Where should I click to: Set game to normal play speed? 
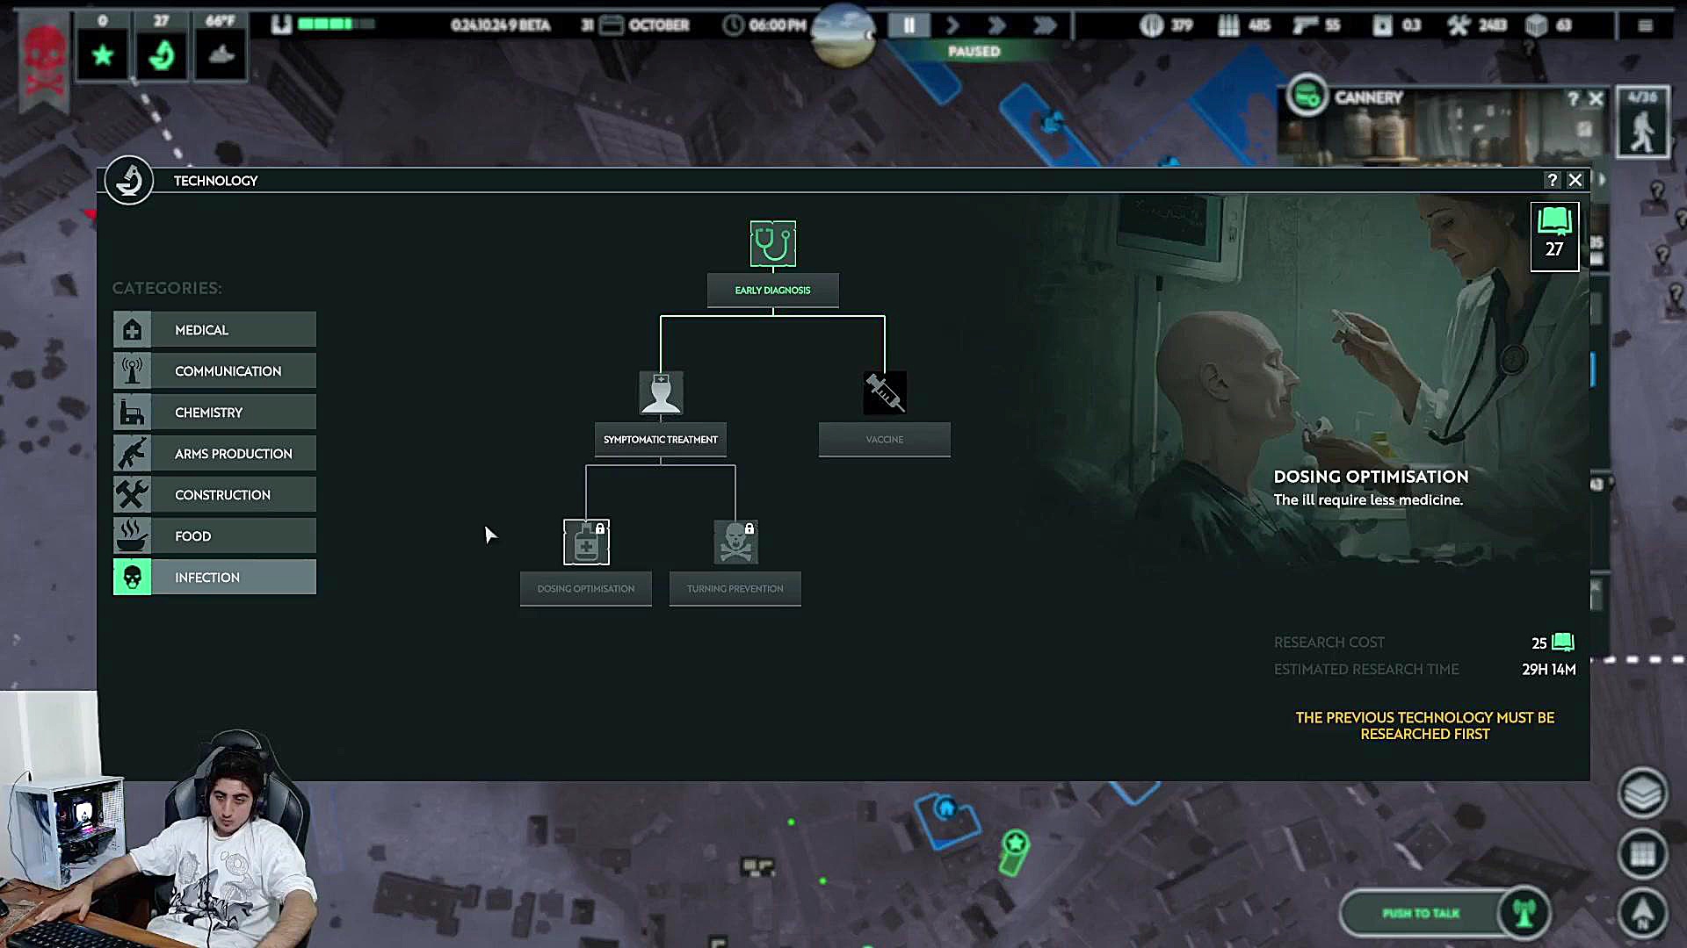[952, 25]
